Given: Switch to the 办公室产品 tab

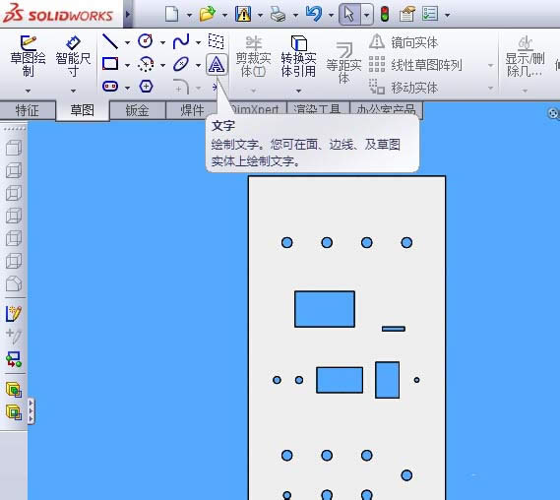Looking at the screenshot, I should pos(387,109).
